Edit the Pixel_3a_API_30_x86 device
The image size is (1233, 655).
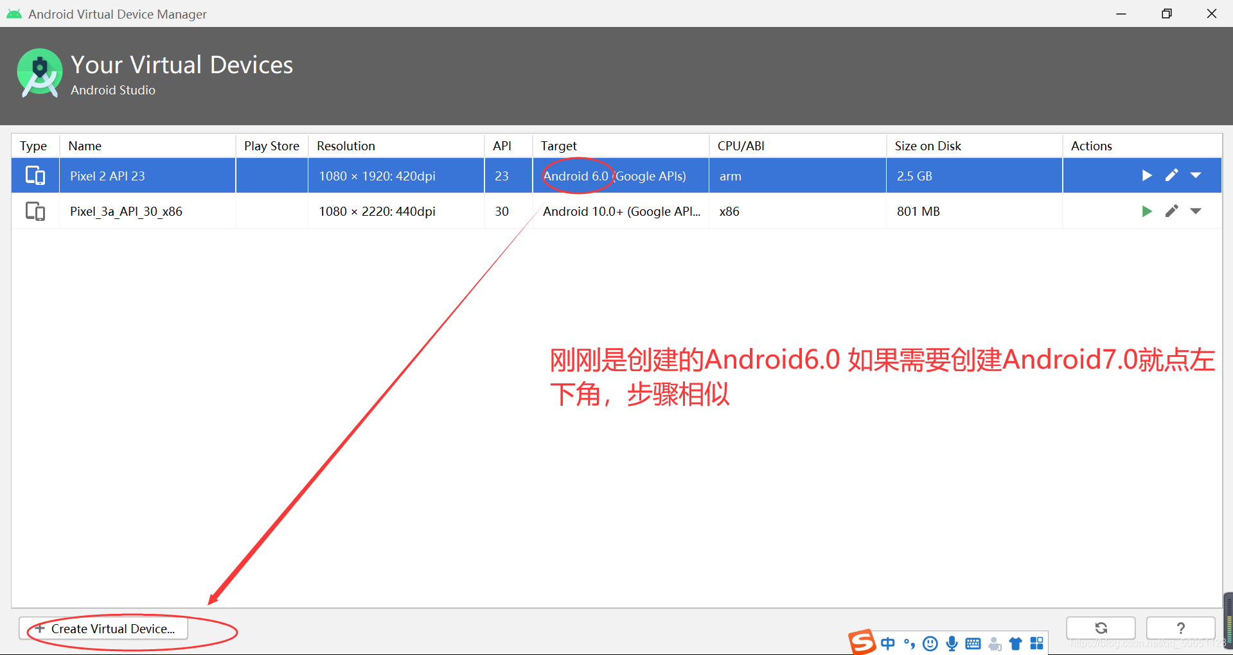coord(1171,211)
